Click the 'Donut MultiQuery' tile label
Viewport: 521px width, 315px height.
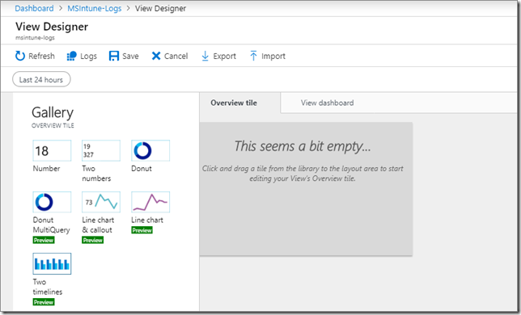pos(52,225)
